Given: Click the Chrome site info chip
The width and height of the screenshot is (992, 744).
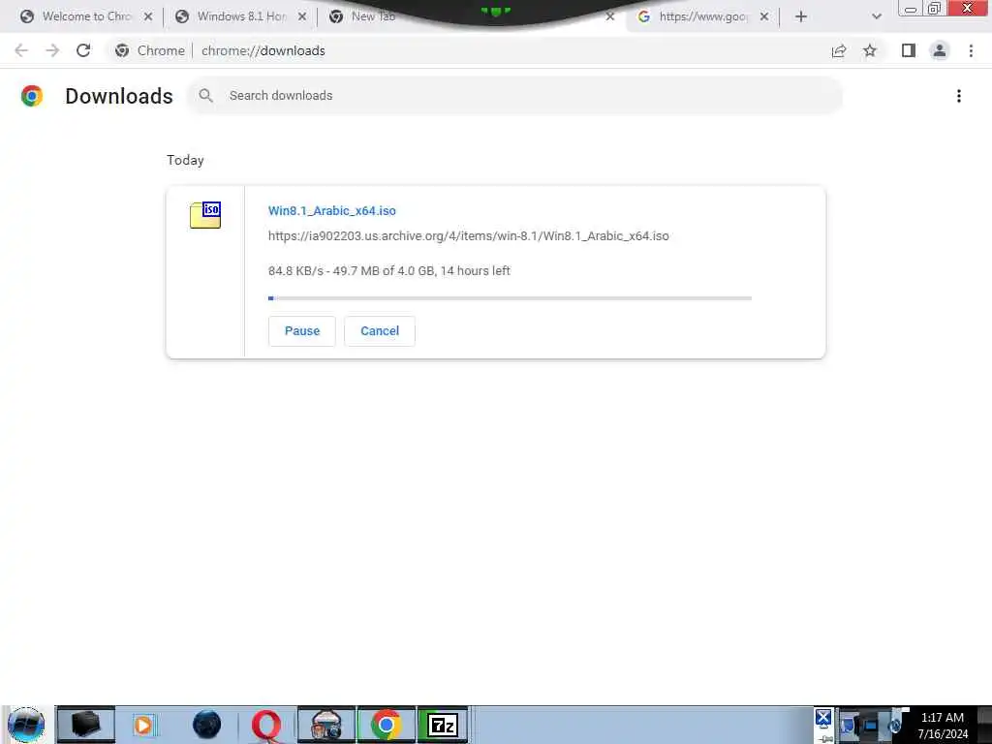Looking at the screenshot, I should (150, 50).
